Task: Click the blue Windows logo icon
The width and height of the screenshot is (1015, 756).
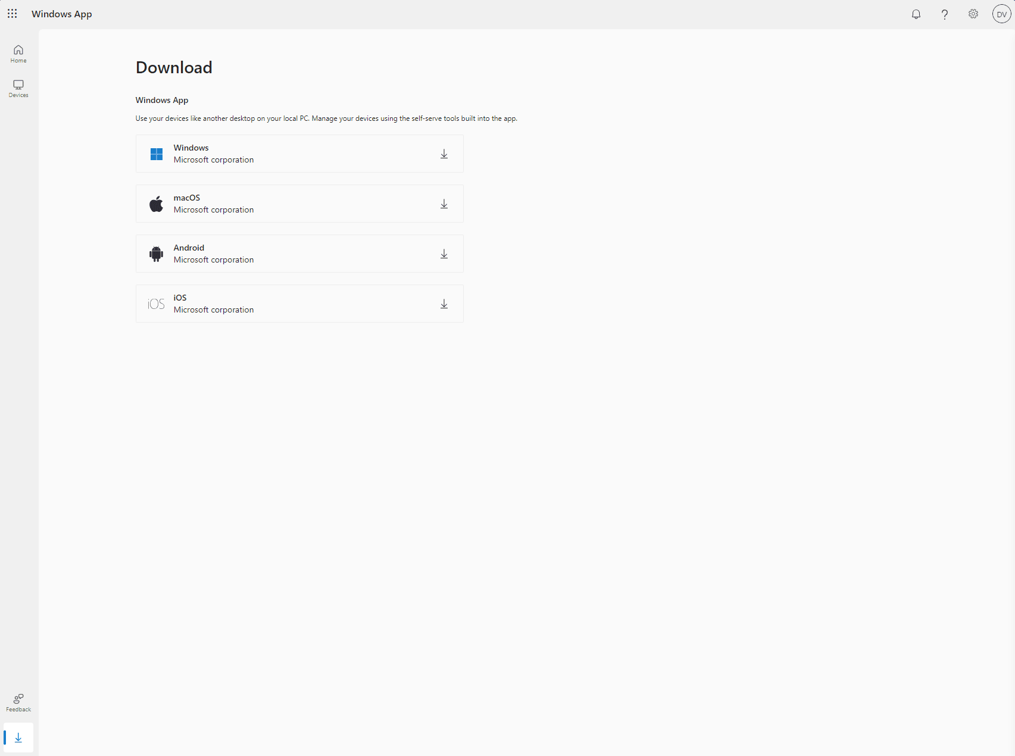Action: [157, 154]
